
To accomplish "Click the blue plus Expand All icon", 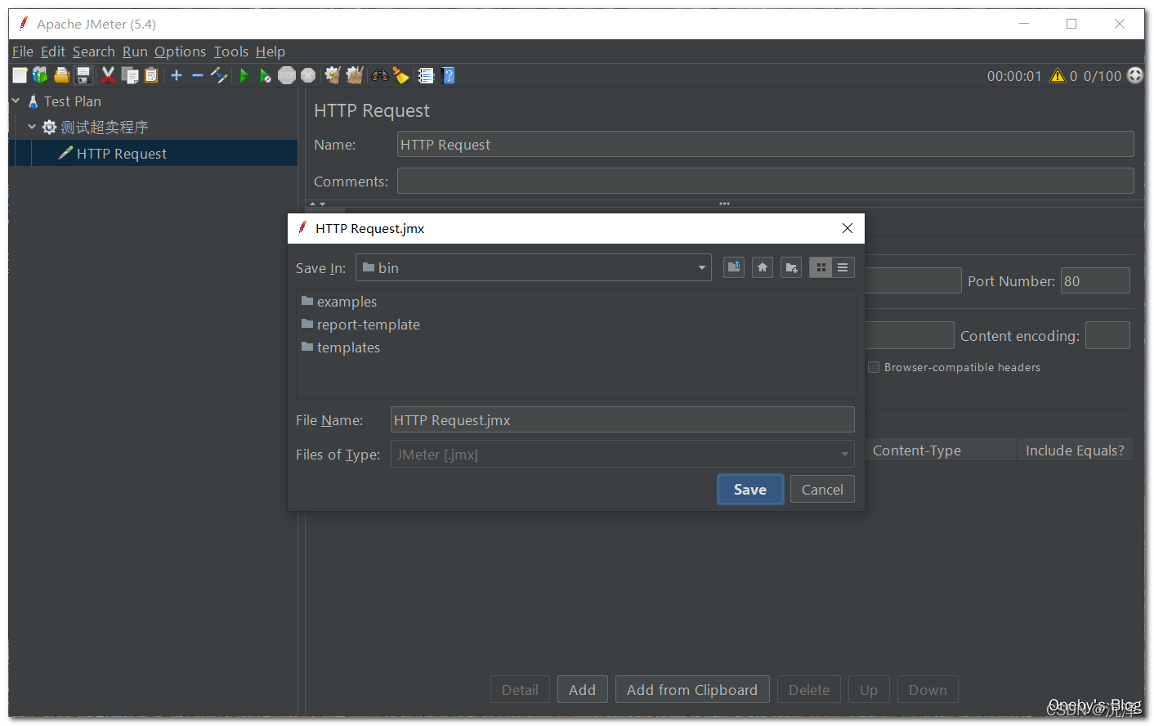I will click(x=177, y=75).
